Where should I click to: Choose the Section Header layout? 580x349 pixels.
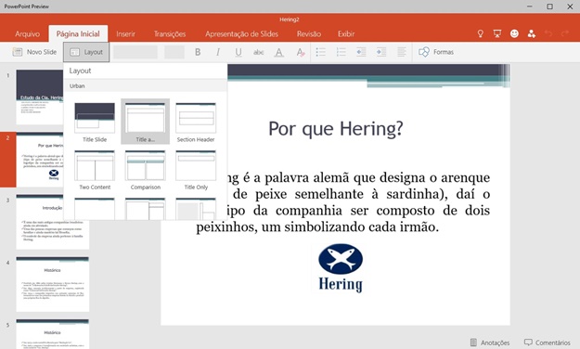[x=196, y=123]
